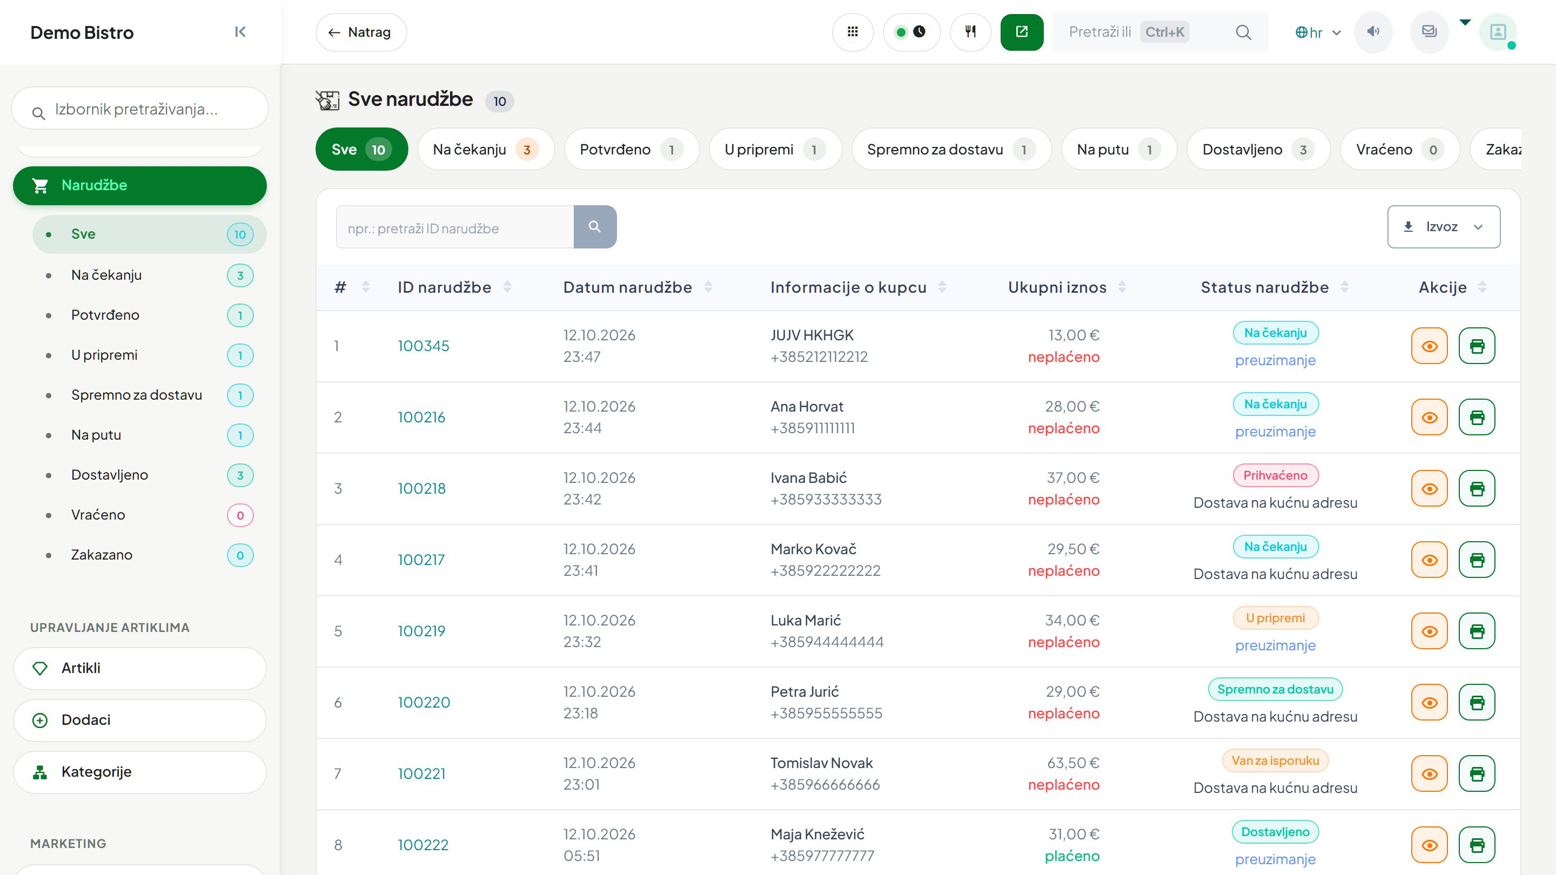
Task: Open the apps grid icon in top bar
Action: pyautogui.click(x=853, y=32)
